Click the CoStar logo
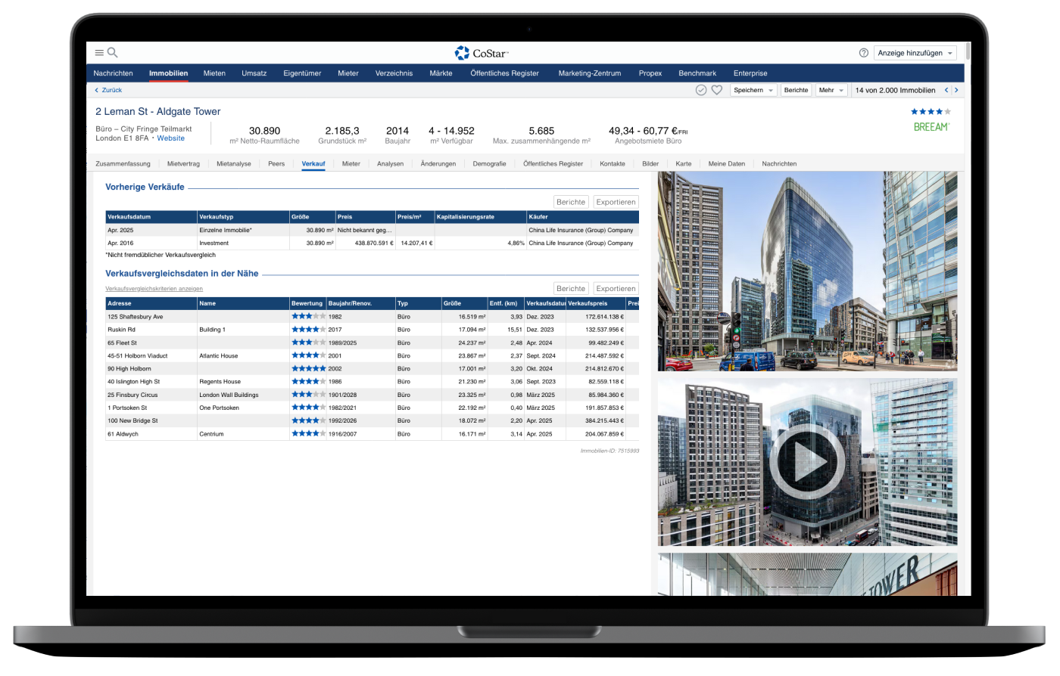Screen dimensions: 1060x676 click(482, 53)
